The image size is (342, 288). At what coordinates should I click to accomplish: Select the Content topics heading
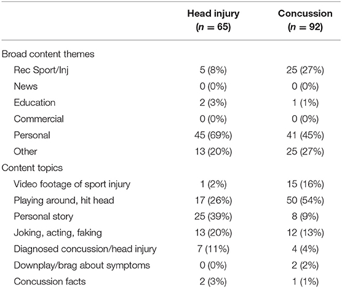[x=32, y=168]
